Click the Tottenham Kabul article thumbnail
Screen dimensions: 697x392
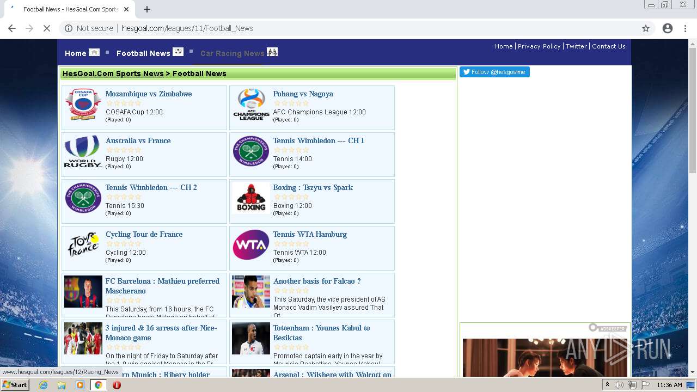pos(251,339)
